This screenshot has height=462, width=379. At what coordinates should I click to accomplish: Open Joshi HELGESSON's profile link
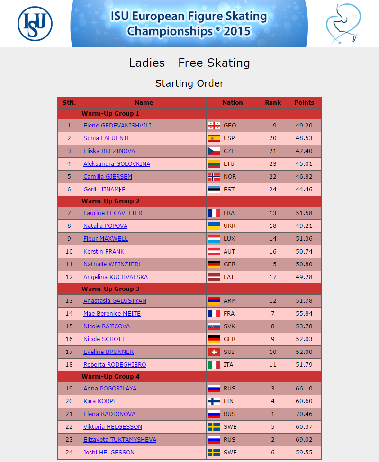109,452
